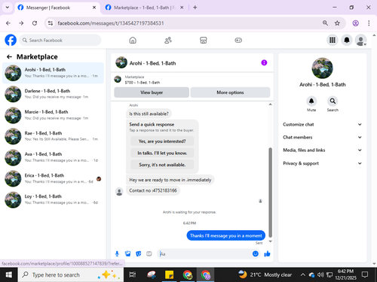Image resolution: width=377 pixels, height=282 pixels.
Task: Close the Marketplace browser tab
Action: point(182,8)
